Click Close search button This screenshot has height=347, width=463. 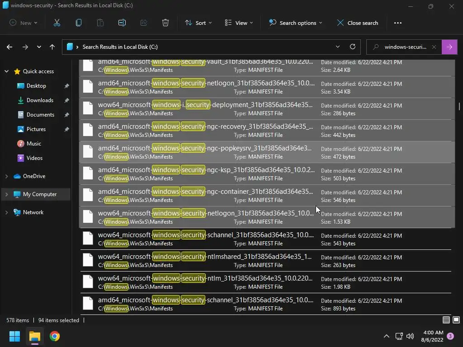pyautogui.click(x=358, y=23)
